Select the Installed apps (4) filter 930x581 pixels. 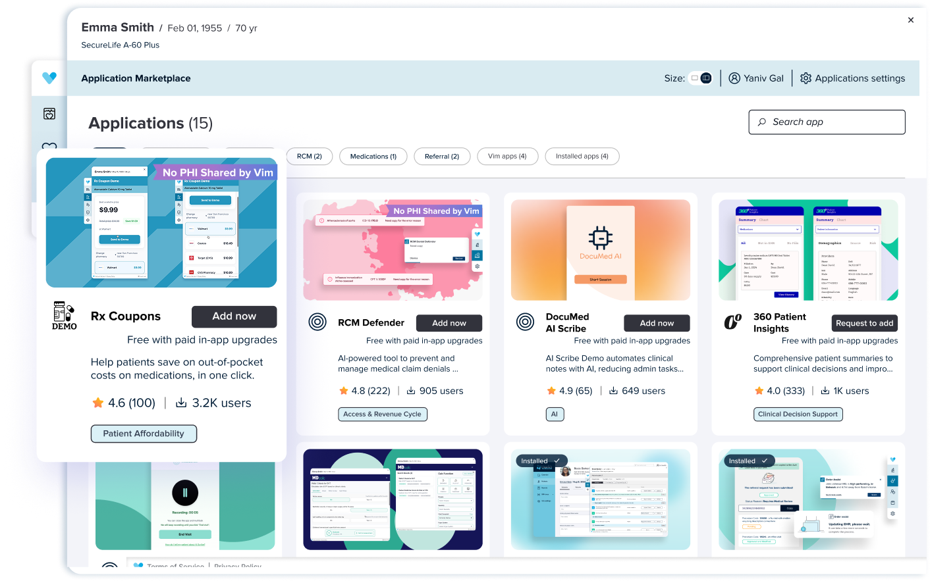point(582,157)
